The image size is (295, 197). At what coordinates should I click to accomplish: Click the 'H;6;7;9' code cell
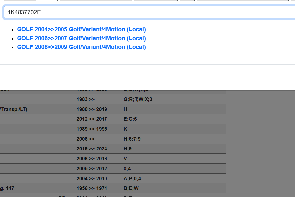click(132, 139)
